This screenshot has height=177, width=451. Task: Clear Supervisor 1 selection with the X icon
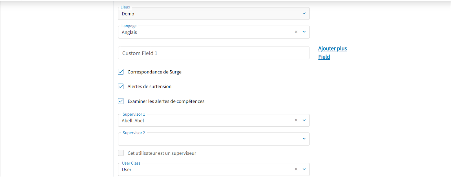(296, 120)
